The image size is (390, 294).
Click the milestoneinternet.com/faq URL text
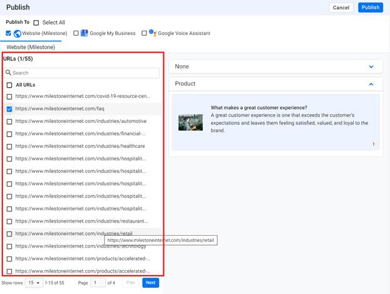click(59, 108)
